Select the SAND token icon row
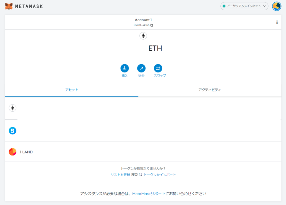The height and width of the screenshot is (205, 286). 13,131
